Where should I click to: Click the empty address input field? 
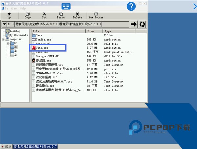(116, 24)
